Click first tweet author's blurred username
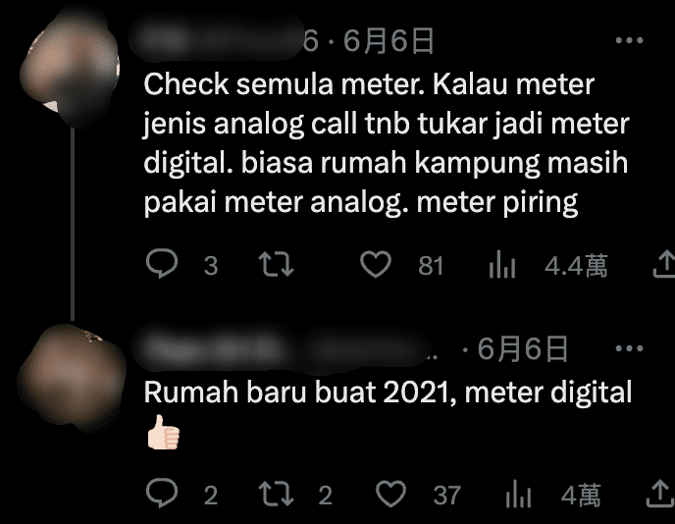Viewport: 675px width, 524px height. coord(215,38)
